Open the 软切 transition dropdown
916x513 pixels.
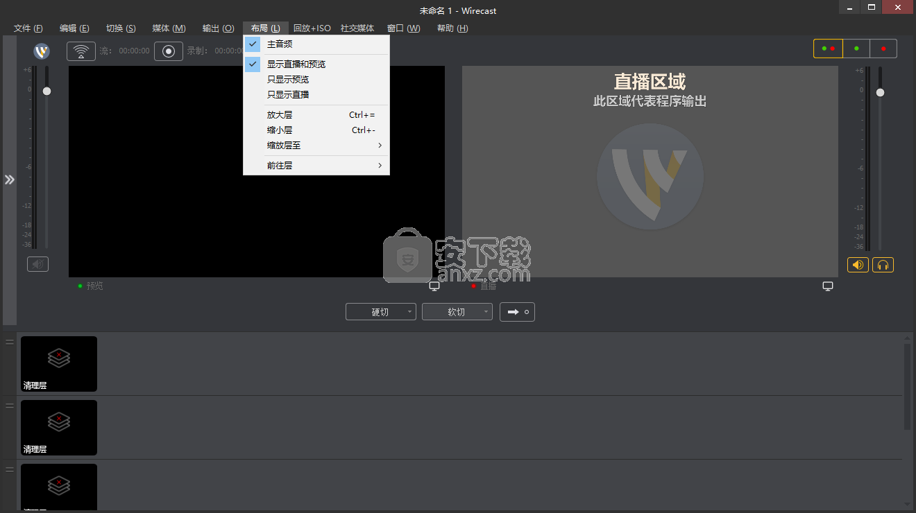(x=457, y=312)
